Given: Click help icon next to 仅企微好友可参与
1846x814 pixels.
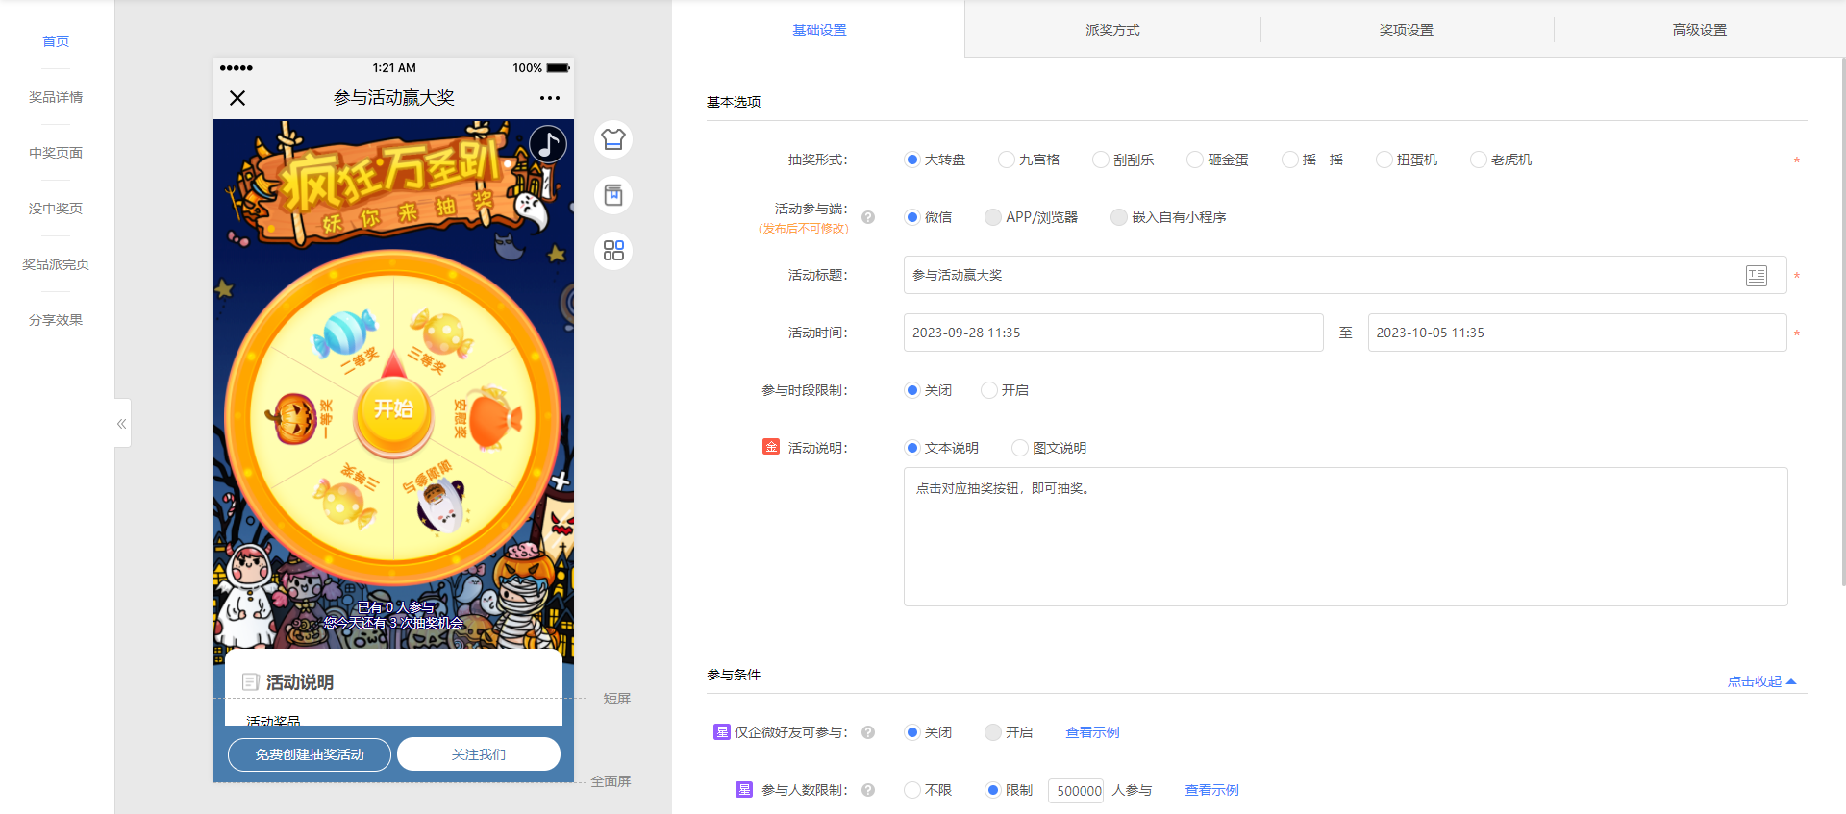Looking at the screenshot, I should tap(868, 732).
